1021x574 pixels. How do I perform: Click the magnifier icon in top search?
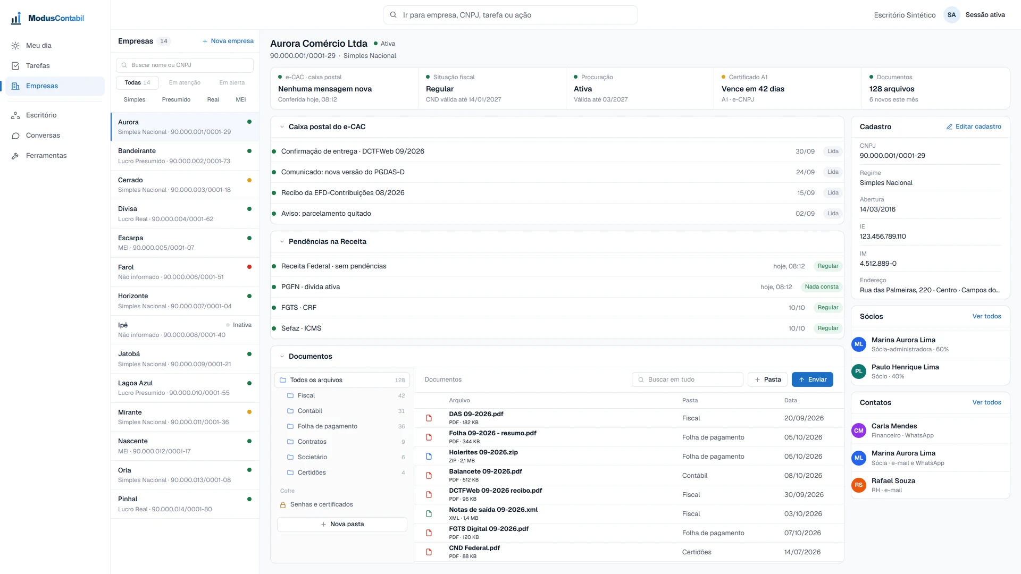click(x=394, y=15)
